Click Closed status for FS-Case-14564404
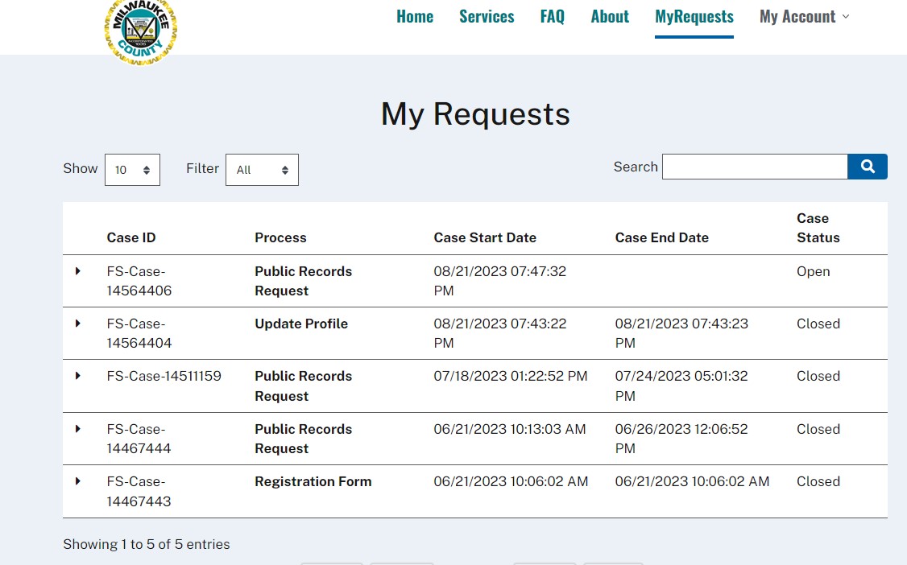The height and width of the screenshot is (565, 907). 818,324
